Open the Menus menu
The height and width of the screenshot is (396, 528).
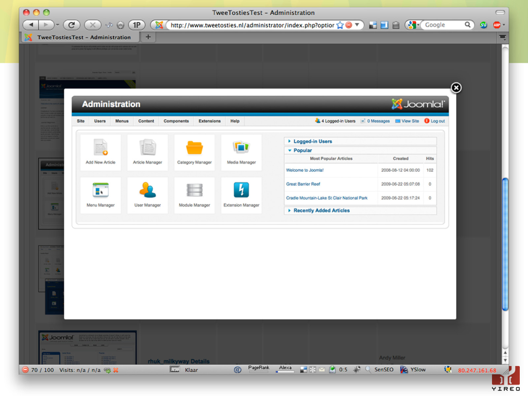(x=122, y=121)
